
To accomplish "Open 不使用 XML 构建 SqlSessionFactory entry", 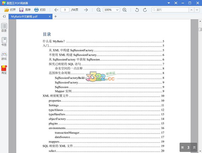I will coord(106,55).
